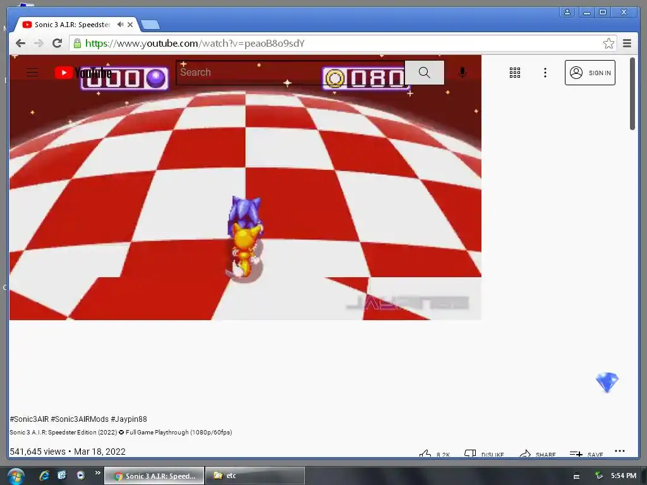Open the Windows Start orb
Screen dimensions: 647x485
point(16,476)
